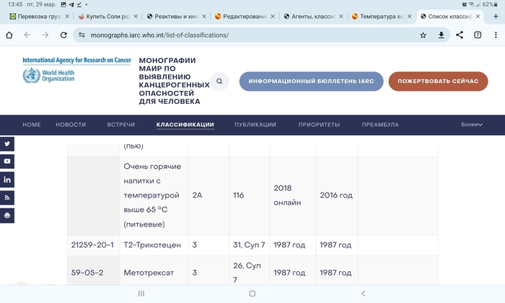Share the page via browser share icon
Image resolution: width=505 pixels, height=303 pixels.
(x=460, y=35)
